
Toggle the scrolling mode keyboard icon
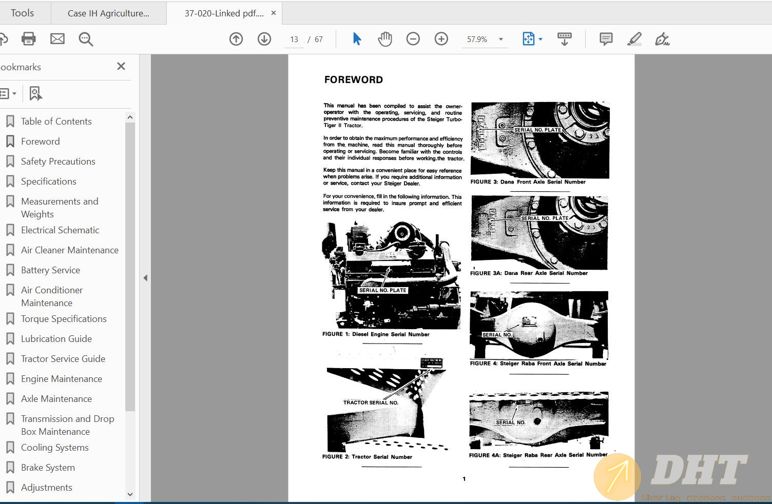565,39
